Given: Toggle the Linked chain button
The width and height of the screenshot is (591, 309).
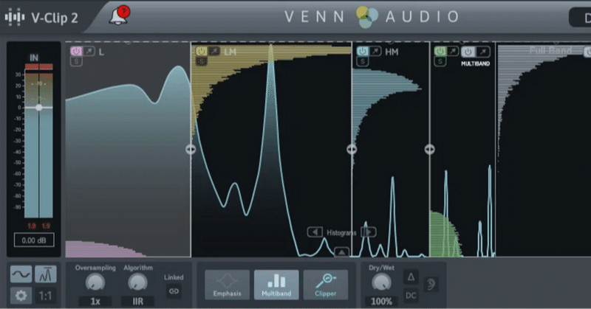Looking at the screenshot, I should click(x=174, y=291).
